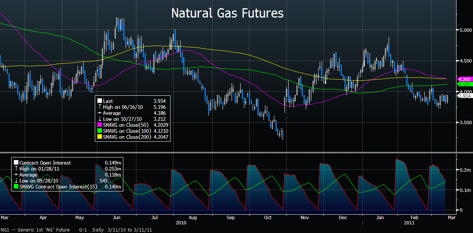Click the magenta SMAVG(50) legend swatch
The height and width of the screenshot is (233, 473).
[99, 125]
